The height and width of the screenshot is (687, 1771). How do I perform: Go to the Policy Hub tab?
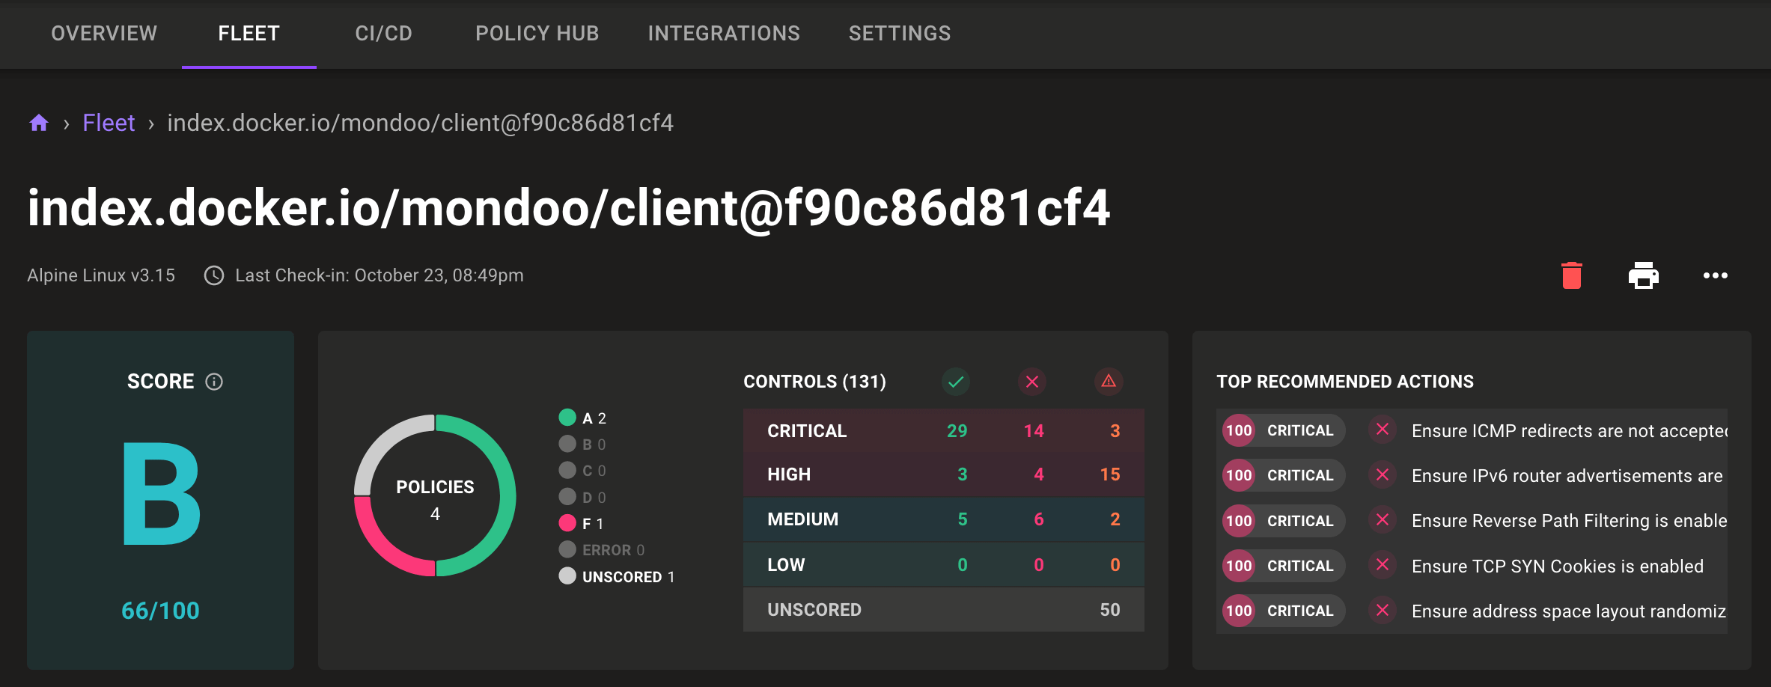pos(537,34)
